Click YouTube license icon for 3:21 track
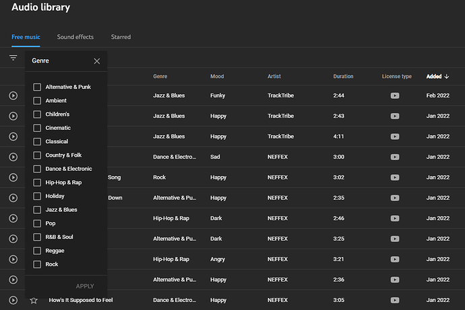 click(395, 259)
